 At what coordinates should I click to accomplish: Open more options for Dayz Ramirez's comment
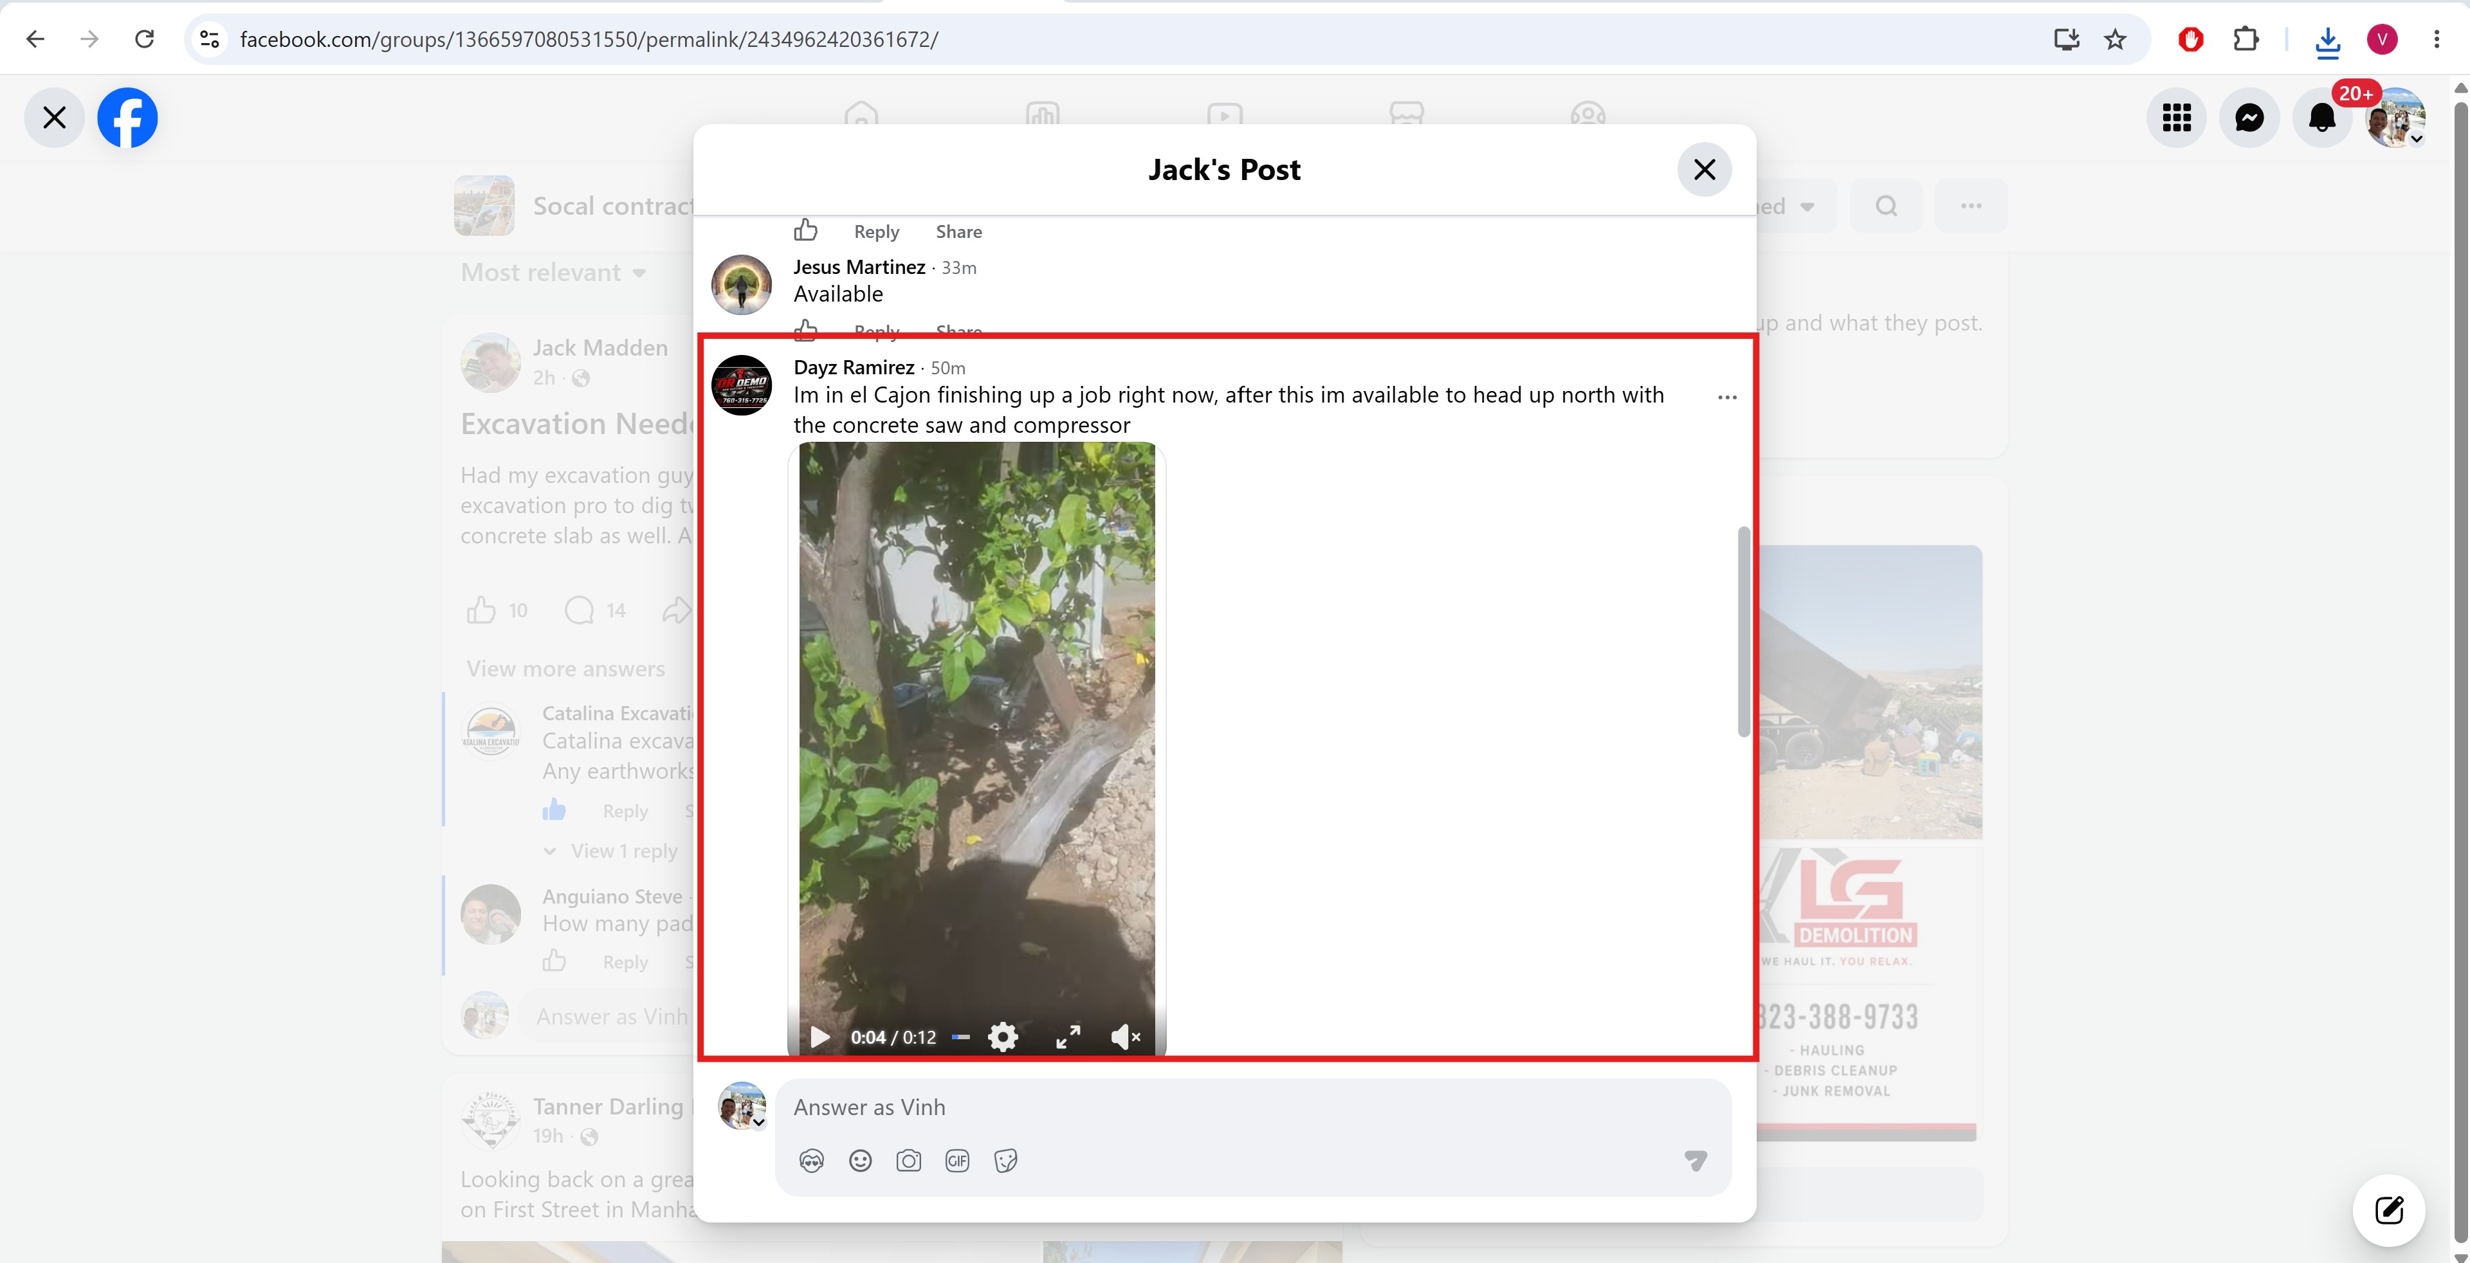pos(1727,397)
